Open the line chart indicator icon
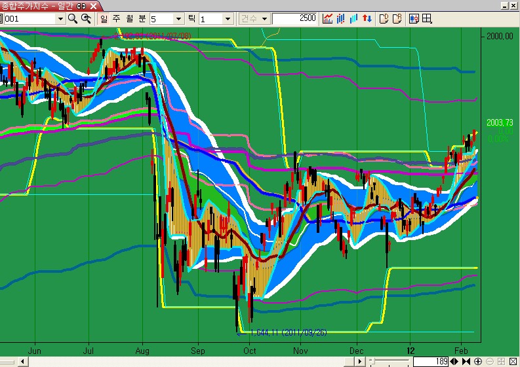 328,18
